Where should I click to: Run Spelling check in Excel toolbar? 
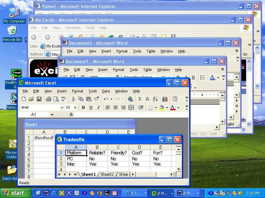coord(64,99)
